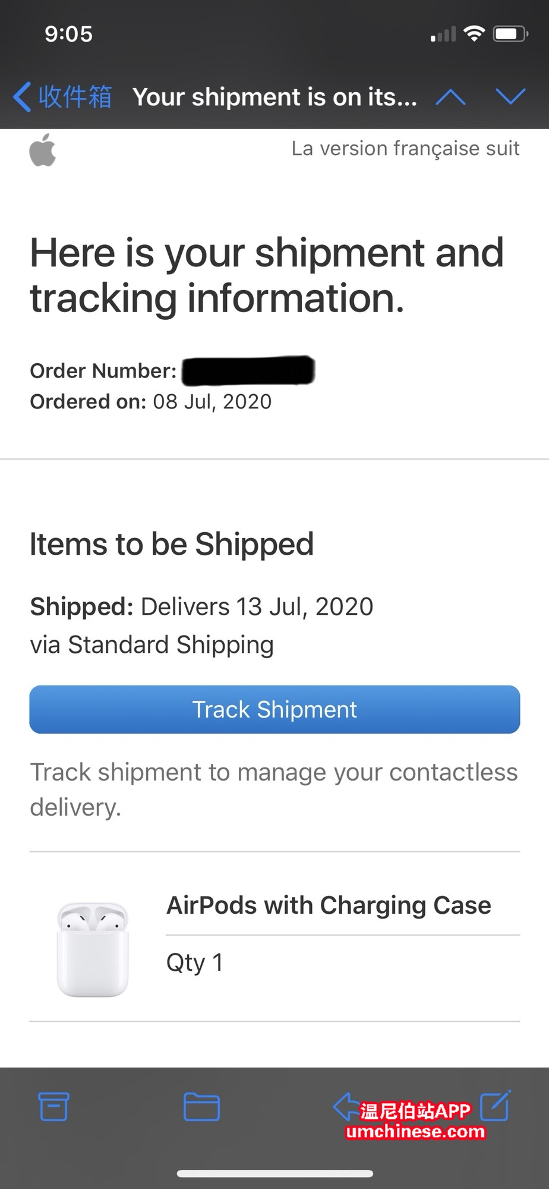Tap the "Your shipment is on its..." subject
The image size is (549, 1189).
click(x=274, y=97)
